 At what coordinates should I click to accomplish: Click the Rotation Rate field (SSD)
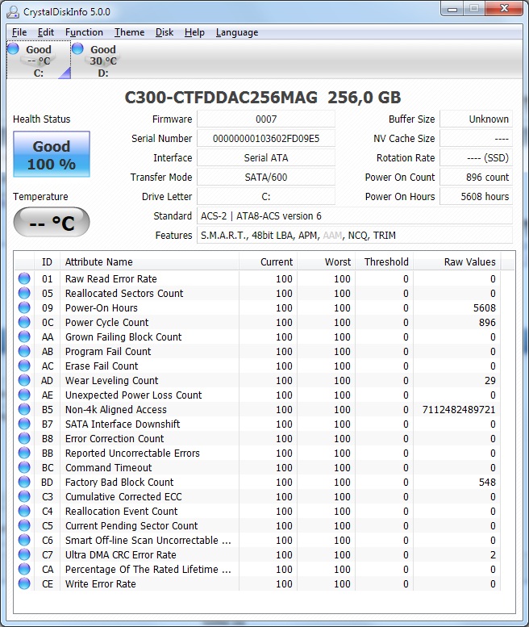[x=477, y=158]
